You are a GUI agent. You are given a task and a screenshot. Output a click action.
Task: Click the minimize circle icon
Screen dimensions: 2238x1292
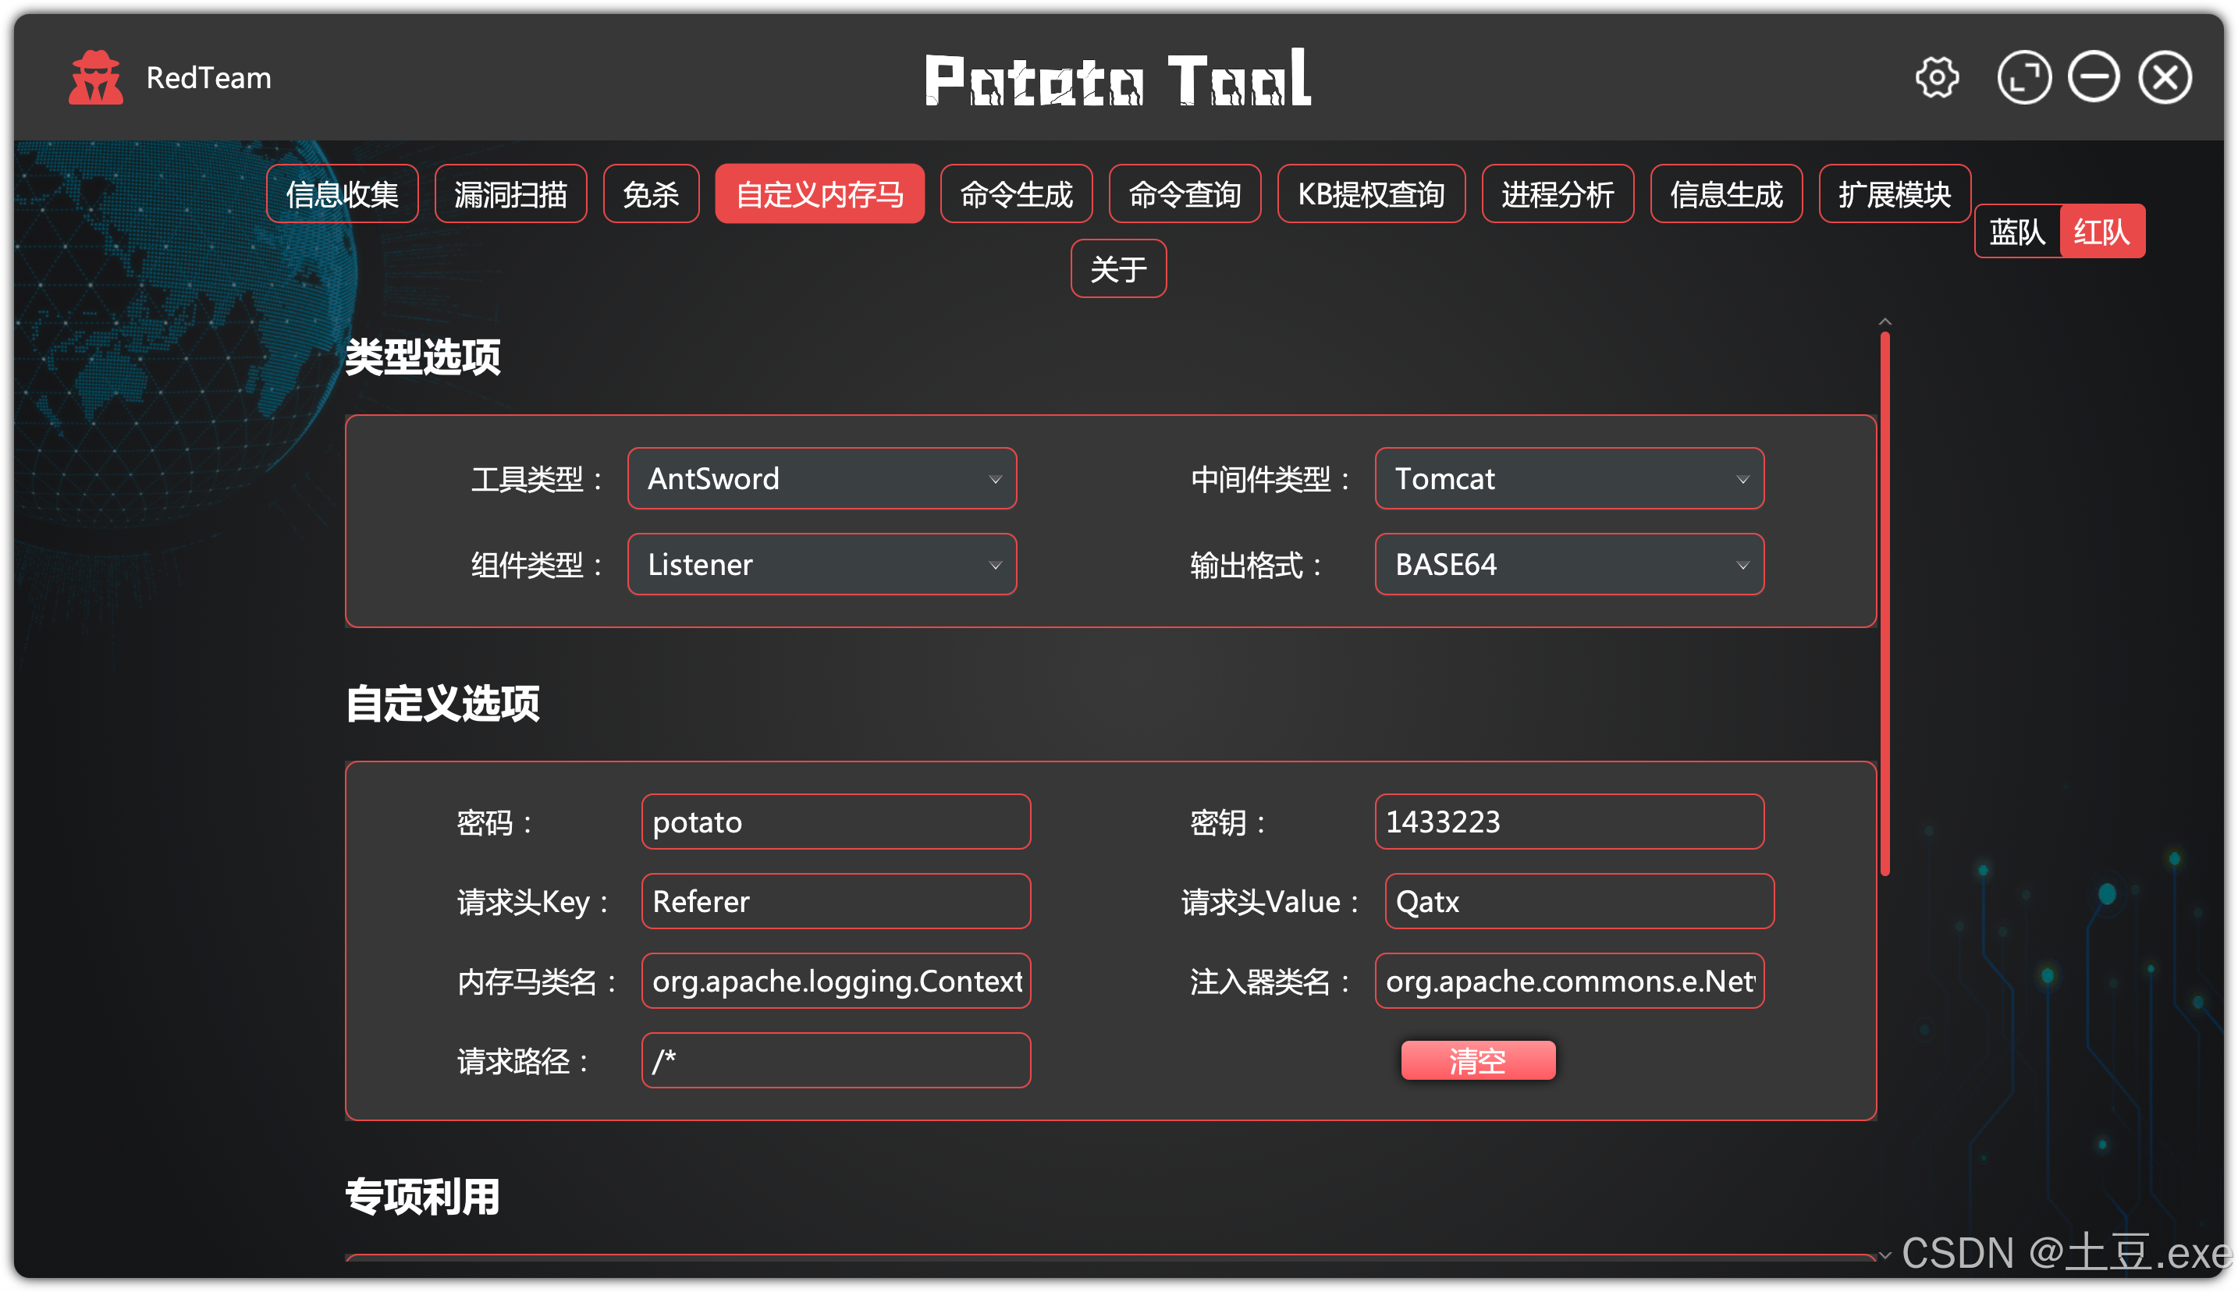coord(2094,78)
